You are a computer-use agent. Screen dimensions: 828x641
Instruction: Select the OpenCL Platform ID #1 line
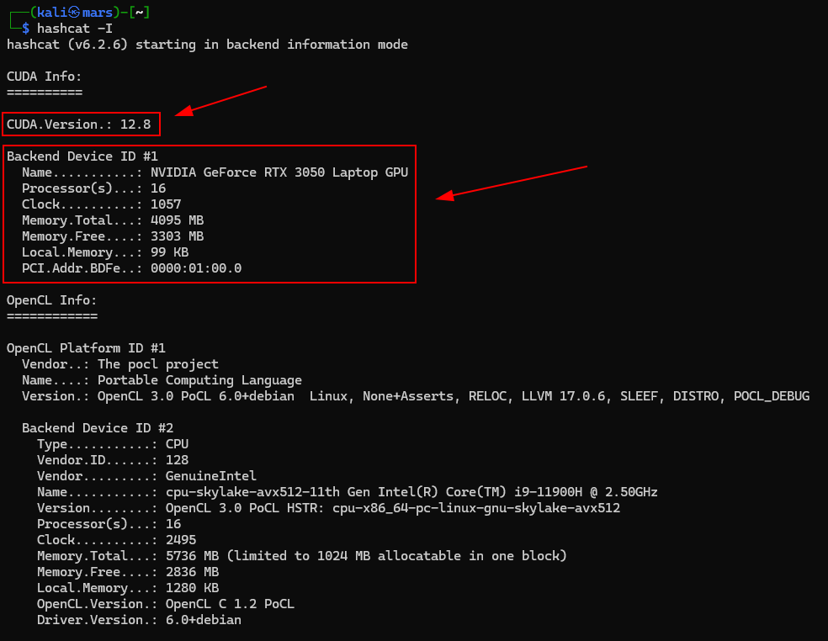click(86, 347)
